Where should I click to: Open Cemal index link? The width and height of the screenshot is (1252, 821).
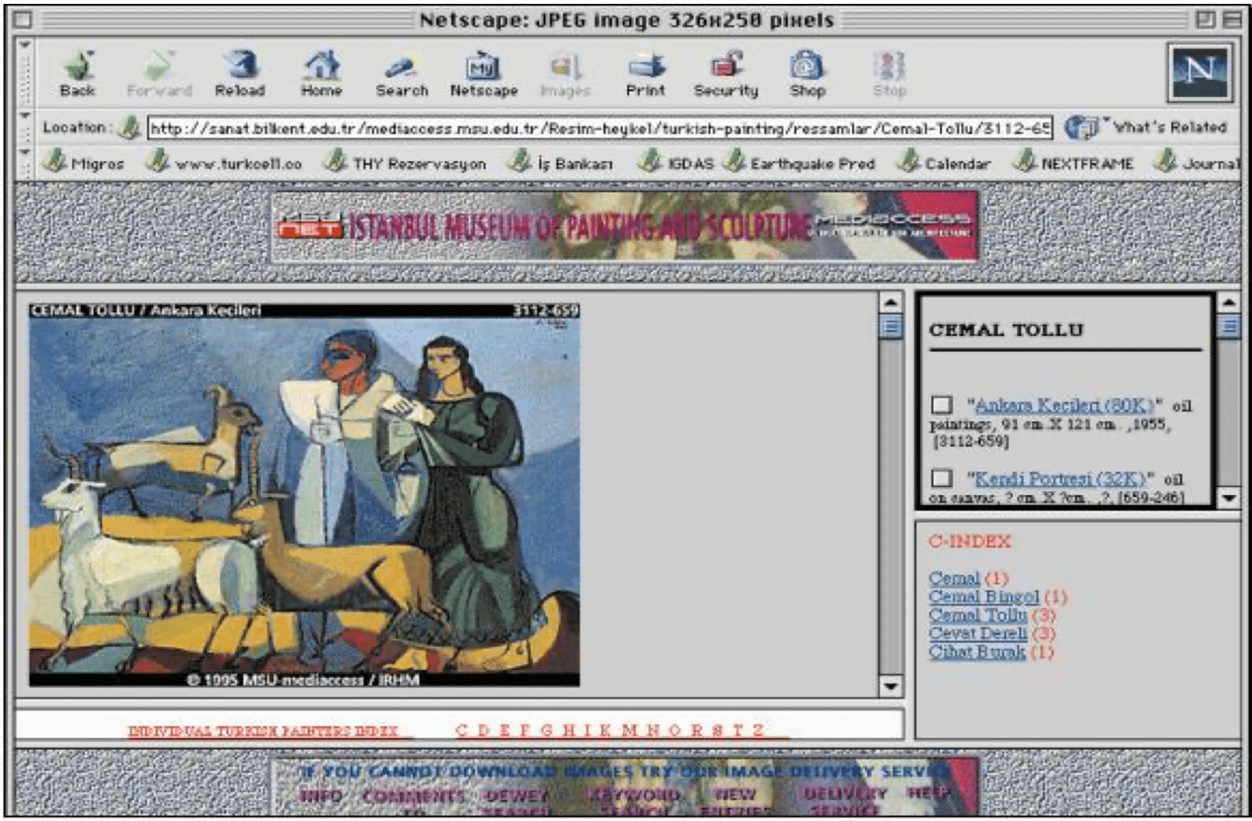point(954,578)
